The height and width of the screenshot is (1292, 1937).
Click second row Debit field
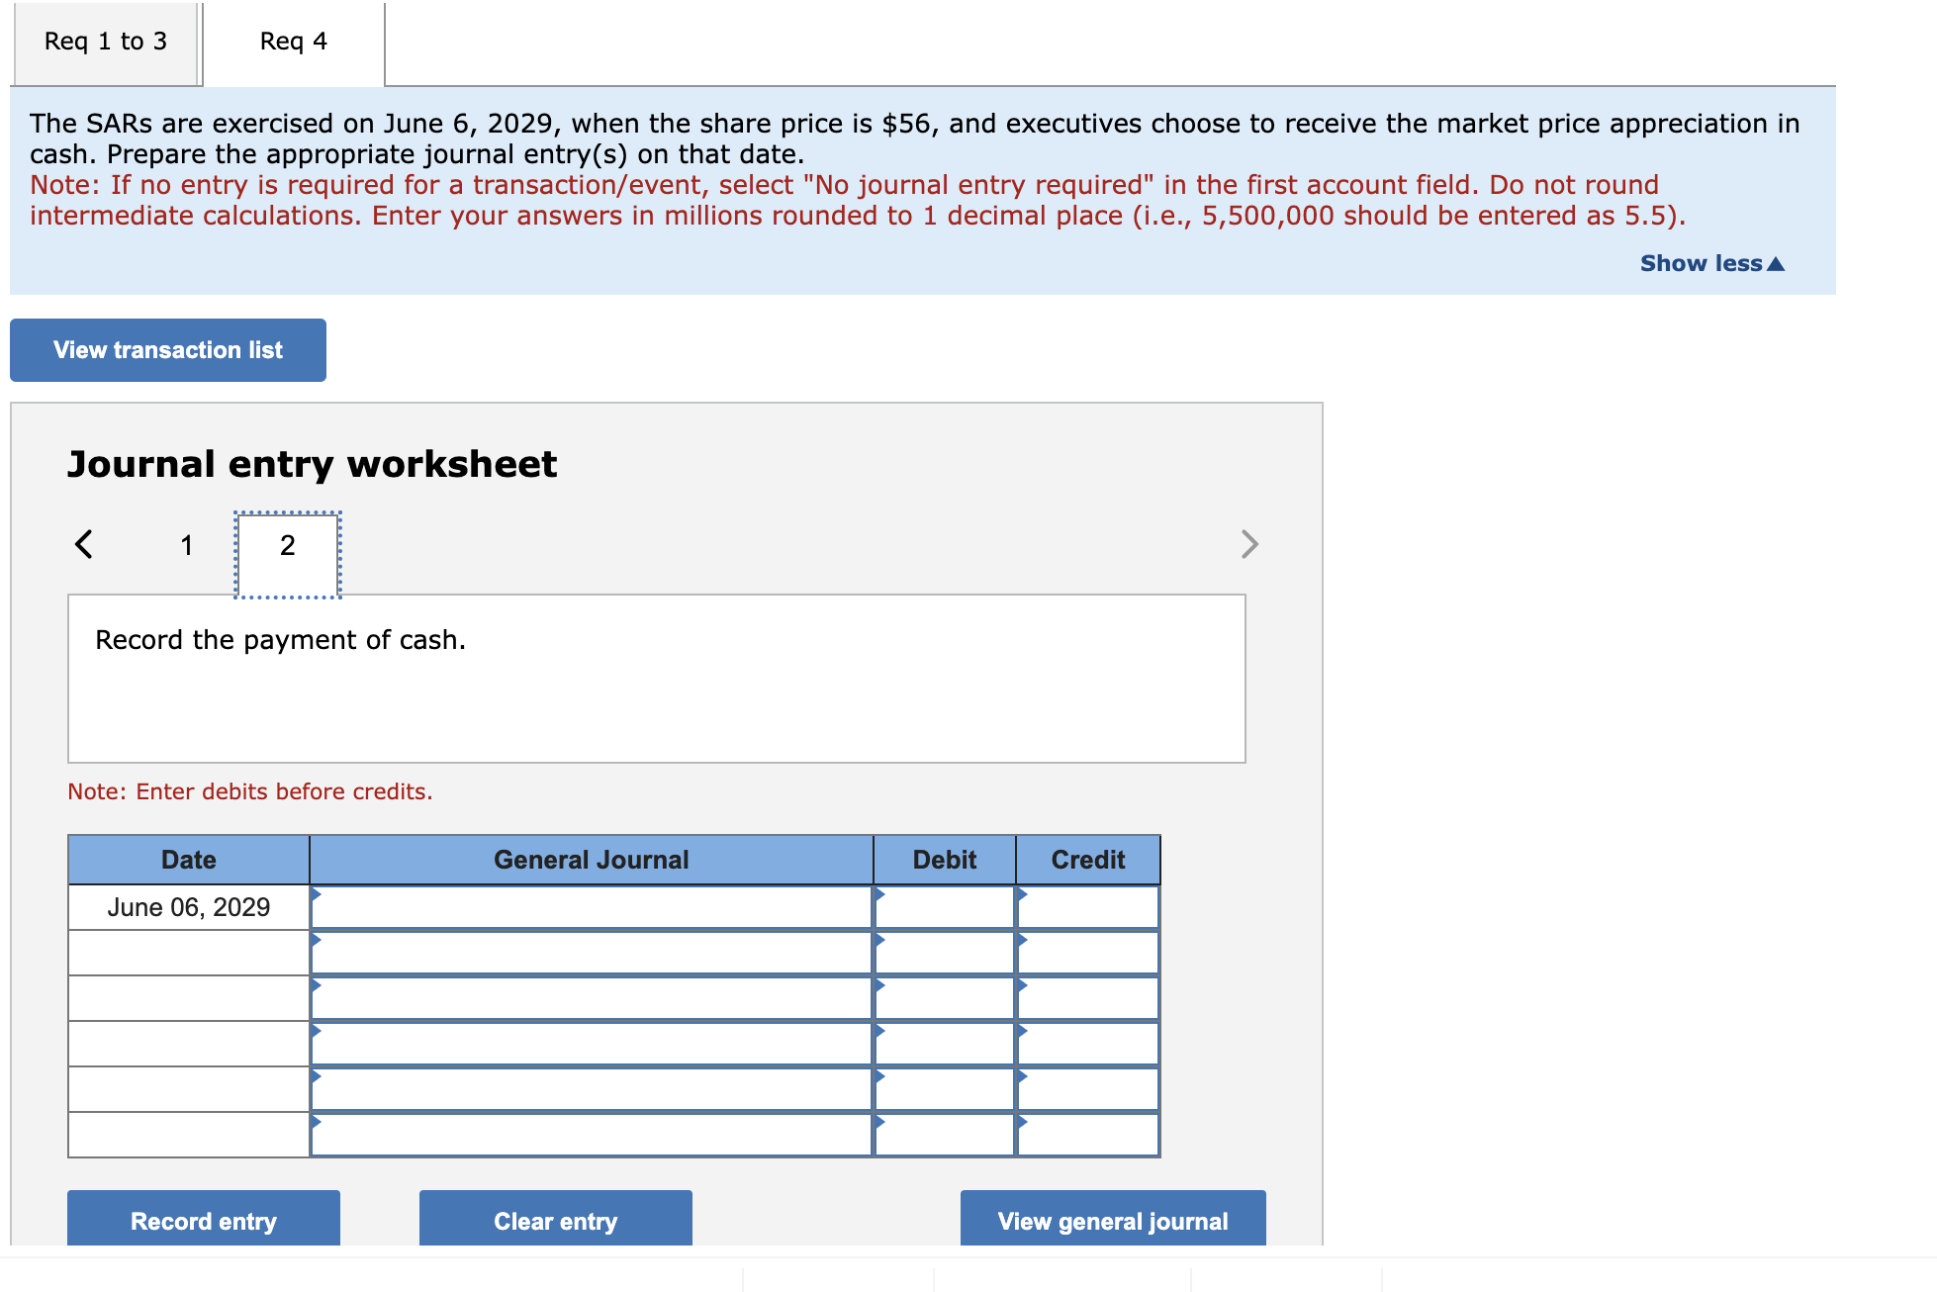pos(945,953)
